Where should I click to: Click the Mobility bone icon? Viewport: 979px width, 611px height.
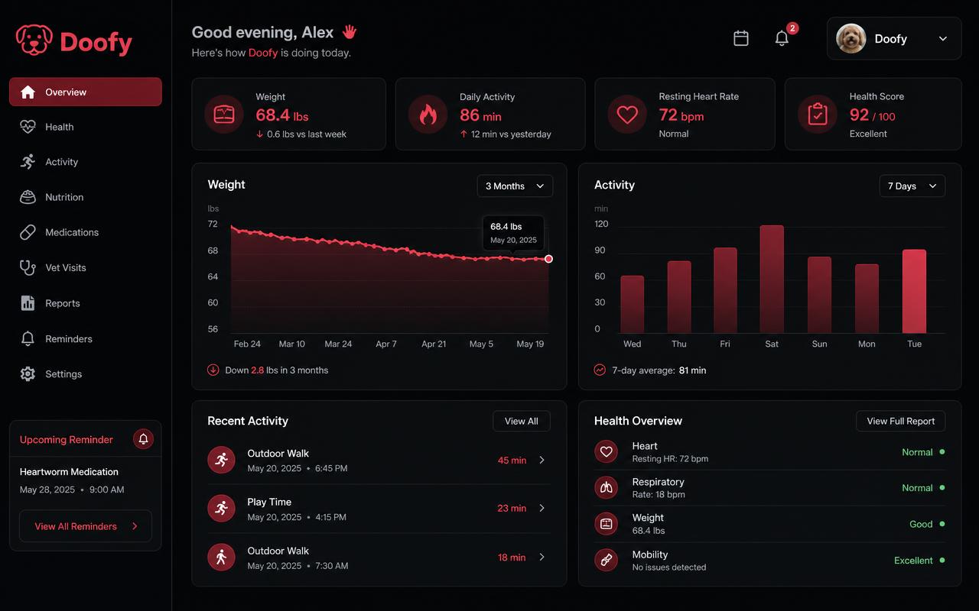[x=607, y=560]
